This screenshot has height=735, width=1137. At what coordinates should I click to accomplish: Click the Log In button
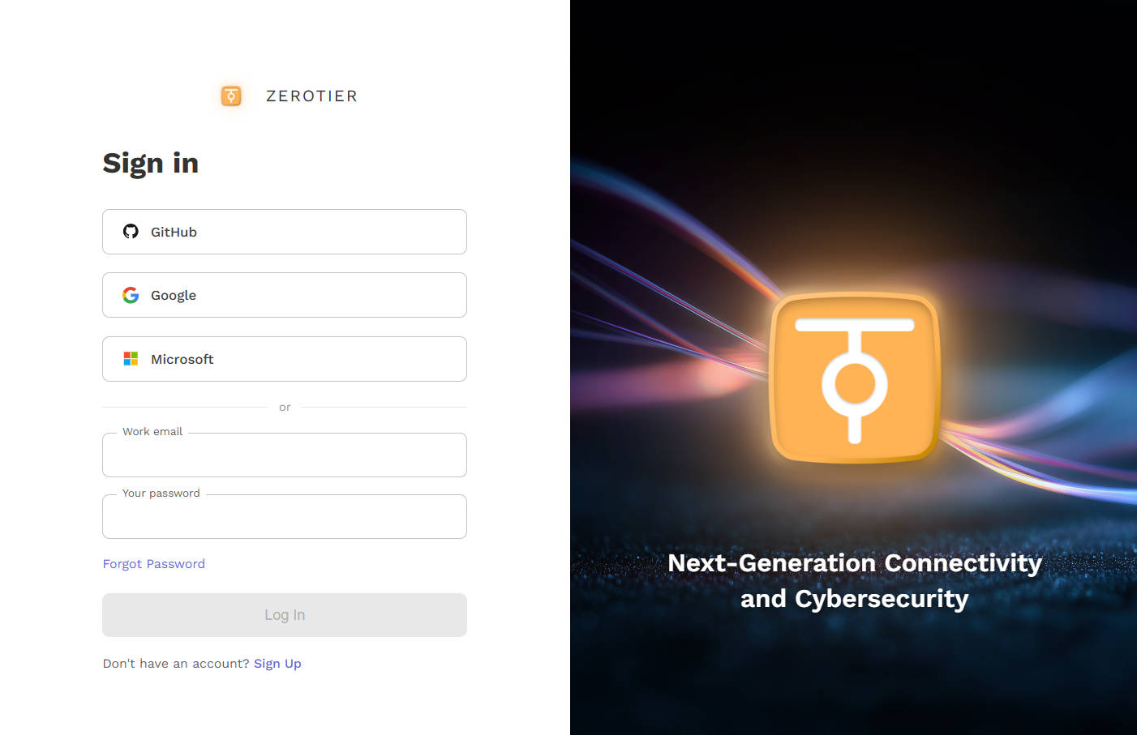tap(285, 615)
